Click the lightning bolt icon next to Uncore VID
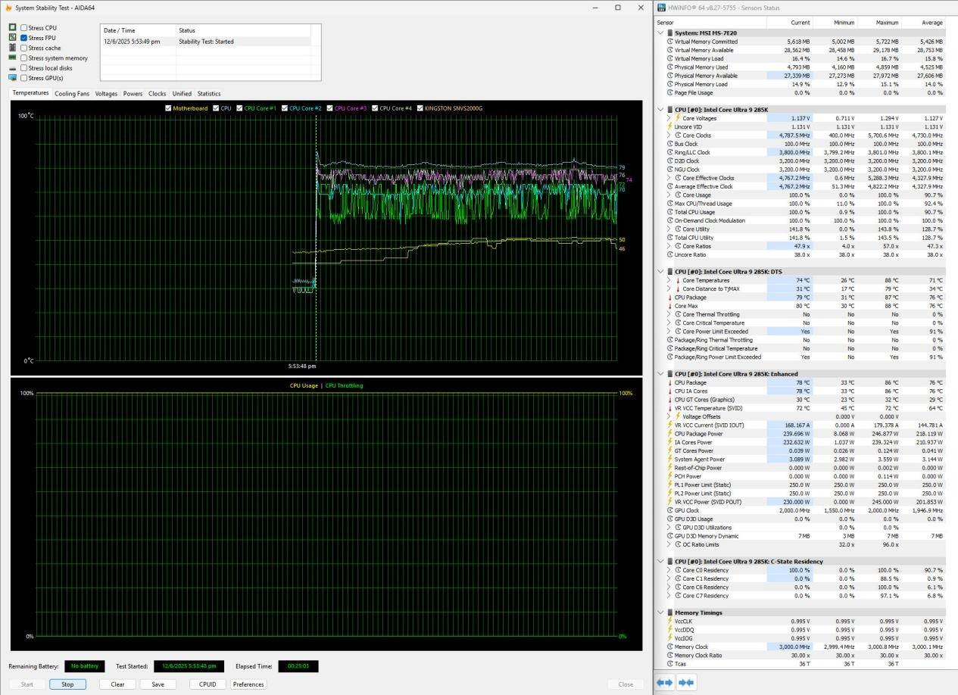 tap(669, 127)
